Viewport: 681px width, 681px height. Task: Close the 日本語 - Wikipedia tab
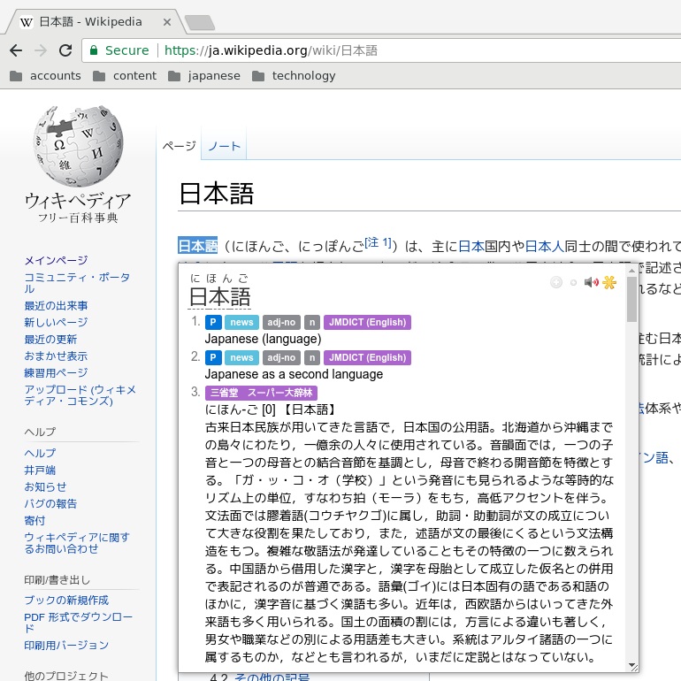(x=167, y=22)
